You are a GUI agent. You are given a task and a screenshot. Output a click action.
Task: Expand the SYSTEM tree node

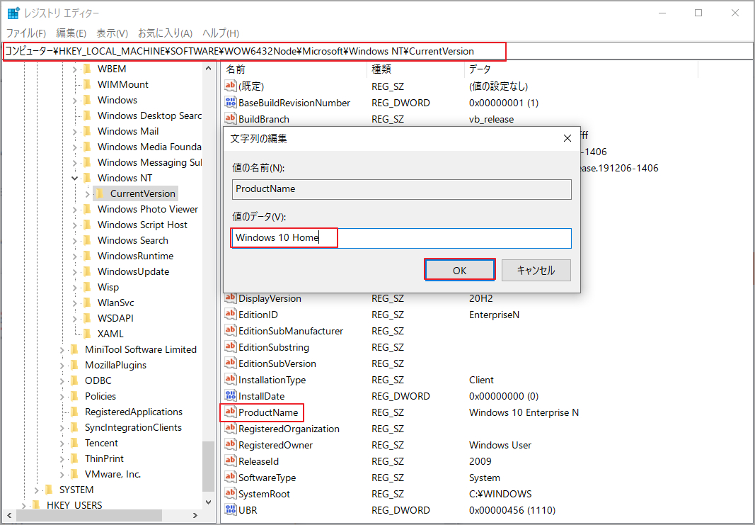(35, 489)
